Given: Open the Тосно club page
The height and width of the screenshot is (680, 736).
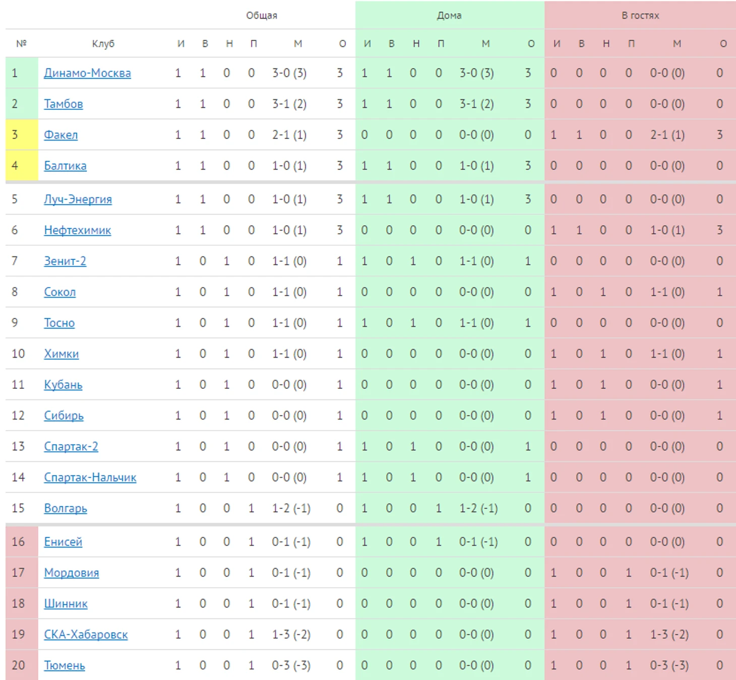Looking at the screenshot, I should [59, 323].
